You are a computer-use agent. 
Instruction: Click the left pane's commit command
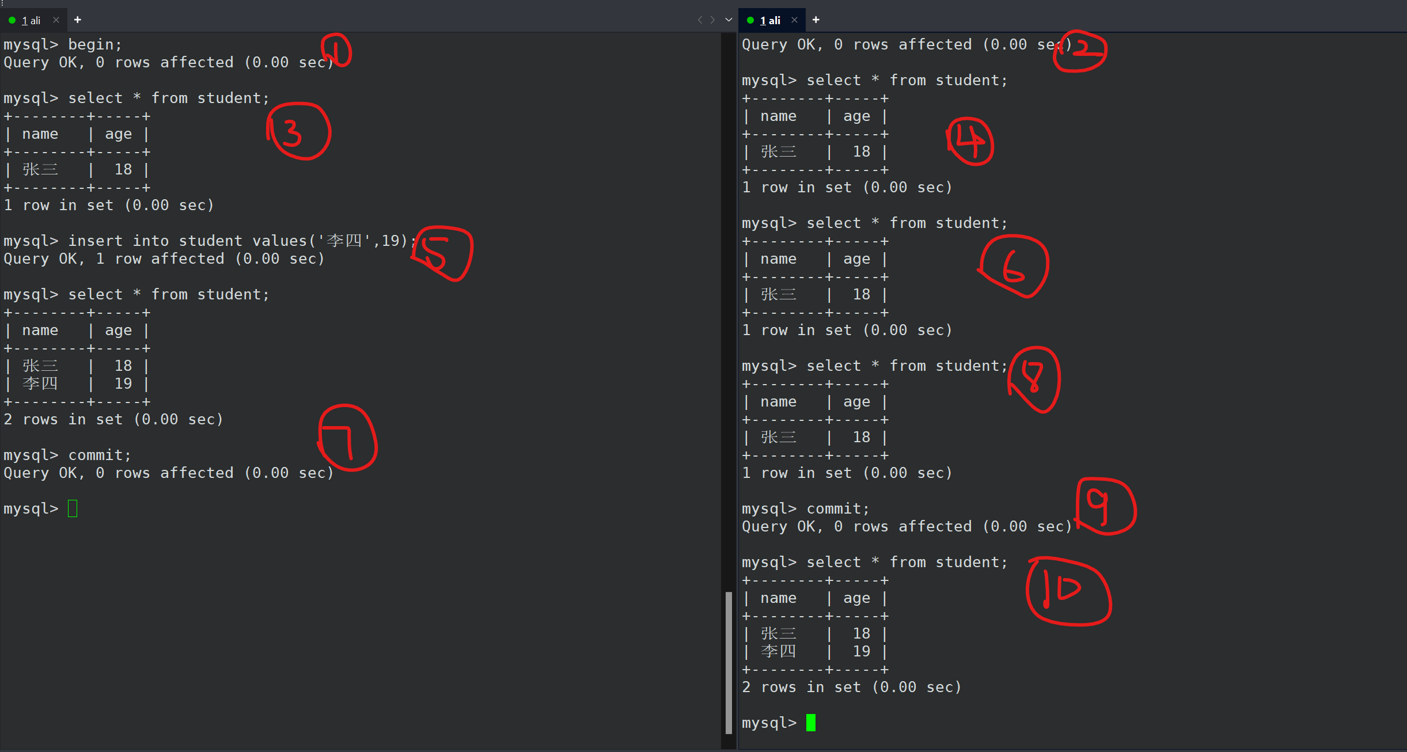(x=99, y=455)
